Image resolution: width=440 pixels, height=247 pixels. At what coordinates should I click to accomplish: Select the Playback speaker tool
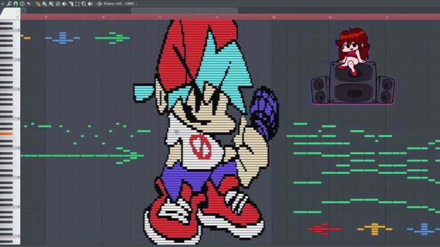[91, 3]
